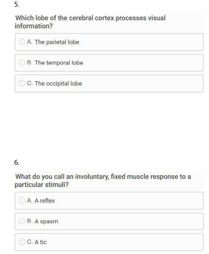Screen dimensions: 209x254
Task: Select radio button for A. A reflex
Action: click(x=22, y=201)
